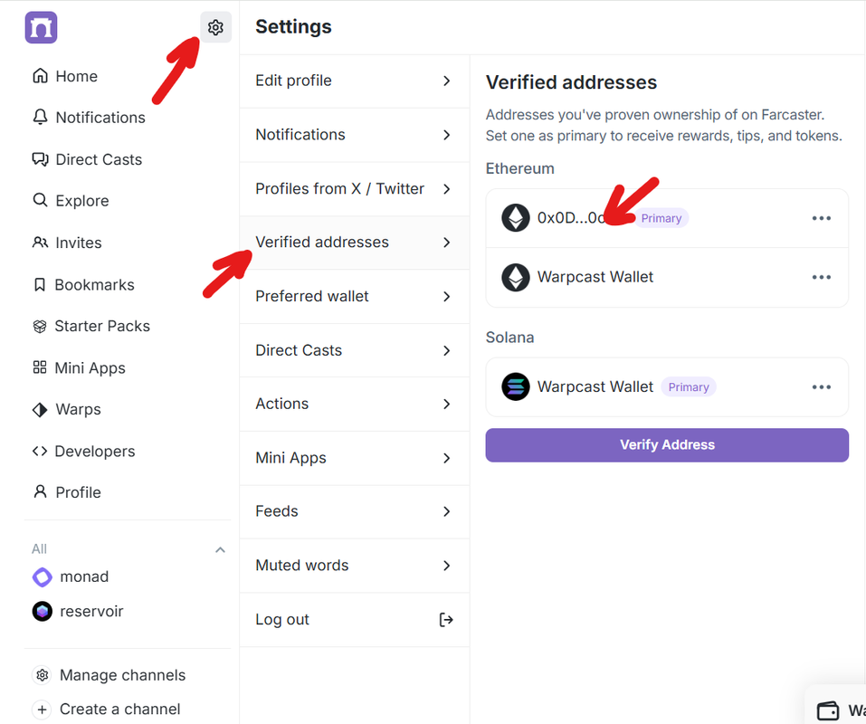Click the Warps diamond icon
Image resolution: width=866 pixels, height=724 pixels.
(40, 409)
